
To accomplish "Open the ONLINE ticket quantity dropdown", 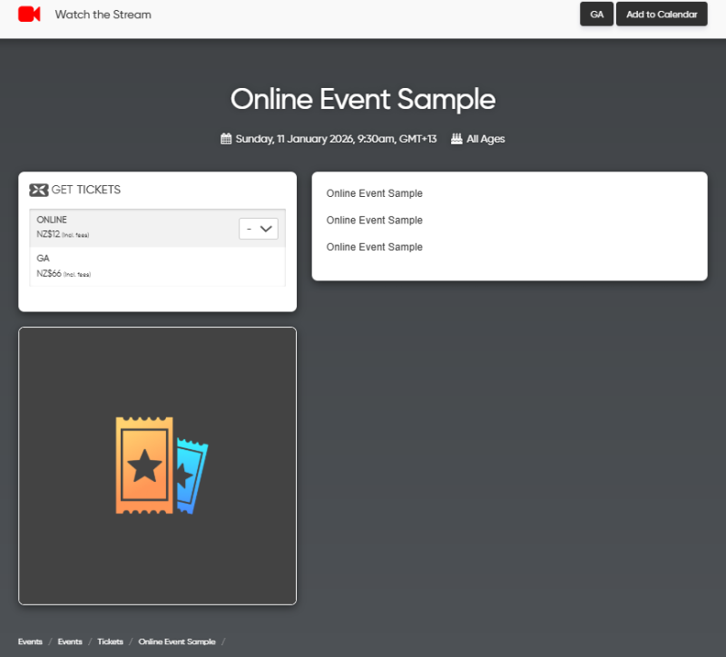I will click(259, 229).
